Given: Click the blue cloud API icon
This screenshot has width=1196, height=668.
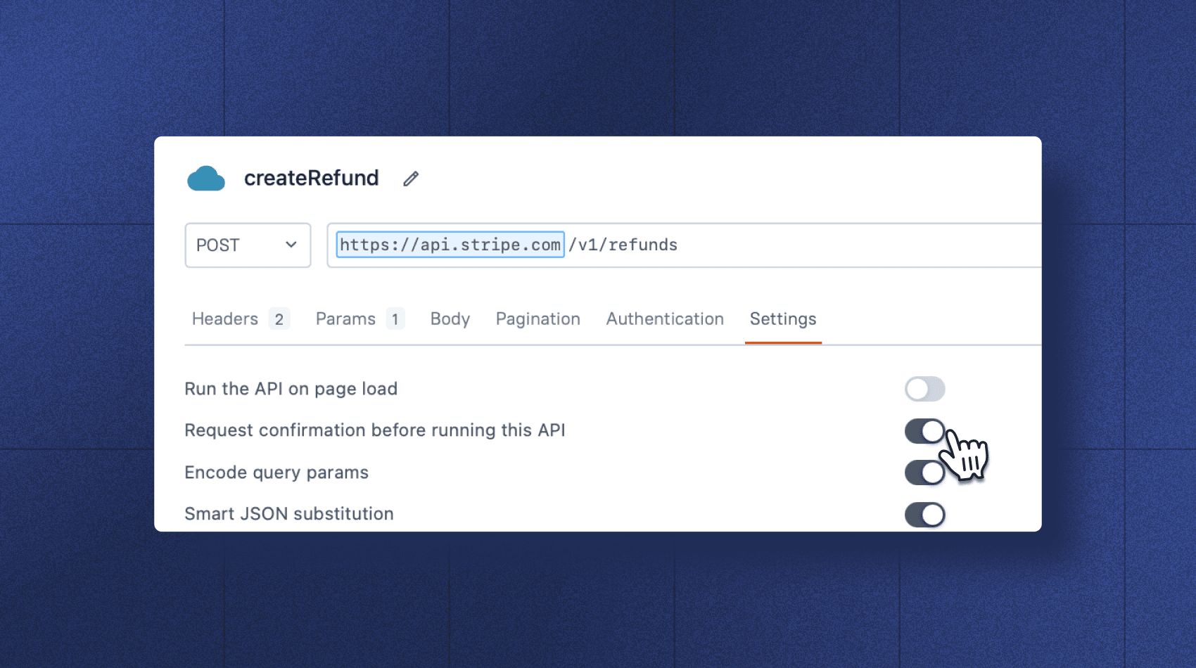Looking at the screenshot, I should [x=205, y=179].
